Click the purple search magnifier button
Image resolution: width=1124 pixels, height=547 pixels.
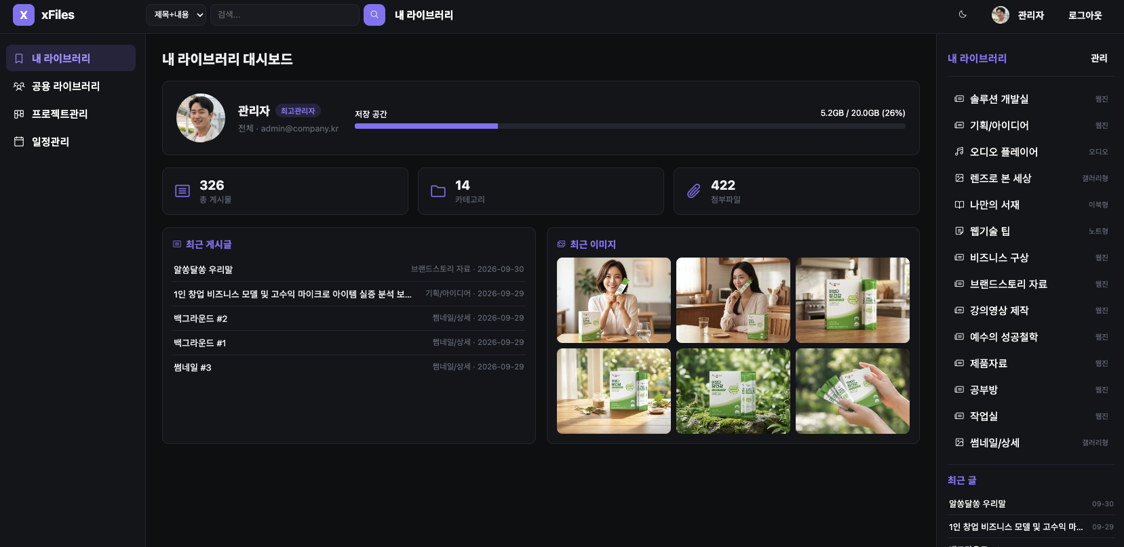tap(374, 15)
